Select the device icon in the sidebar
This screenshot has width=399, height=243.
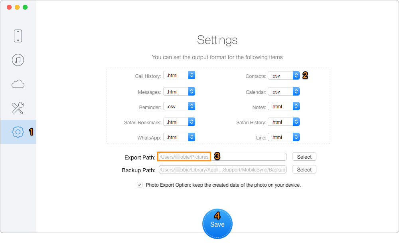click(18, 36)
